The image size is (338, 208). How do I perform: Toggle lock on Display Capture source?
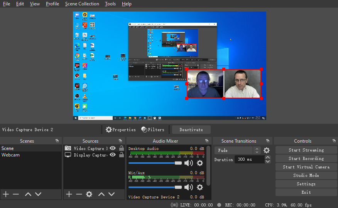click(x=122, y=155)
